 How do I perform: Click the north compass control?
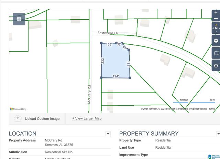tap(216, 28)
